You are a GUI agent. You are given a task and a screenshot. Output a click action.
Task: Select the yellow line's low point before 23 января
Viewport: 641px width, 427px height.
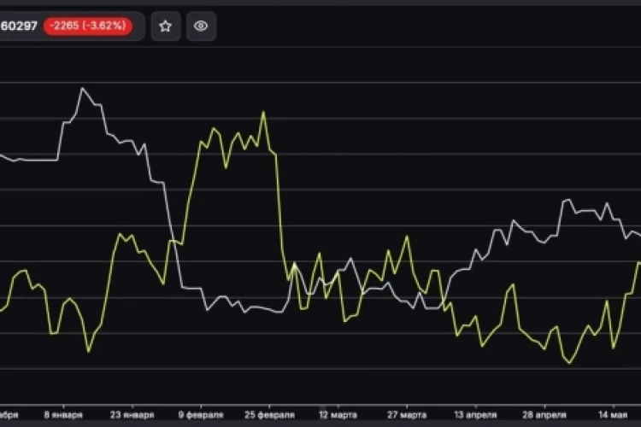click(x=89, y=352)
